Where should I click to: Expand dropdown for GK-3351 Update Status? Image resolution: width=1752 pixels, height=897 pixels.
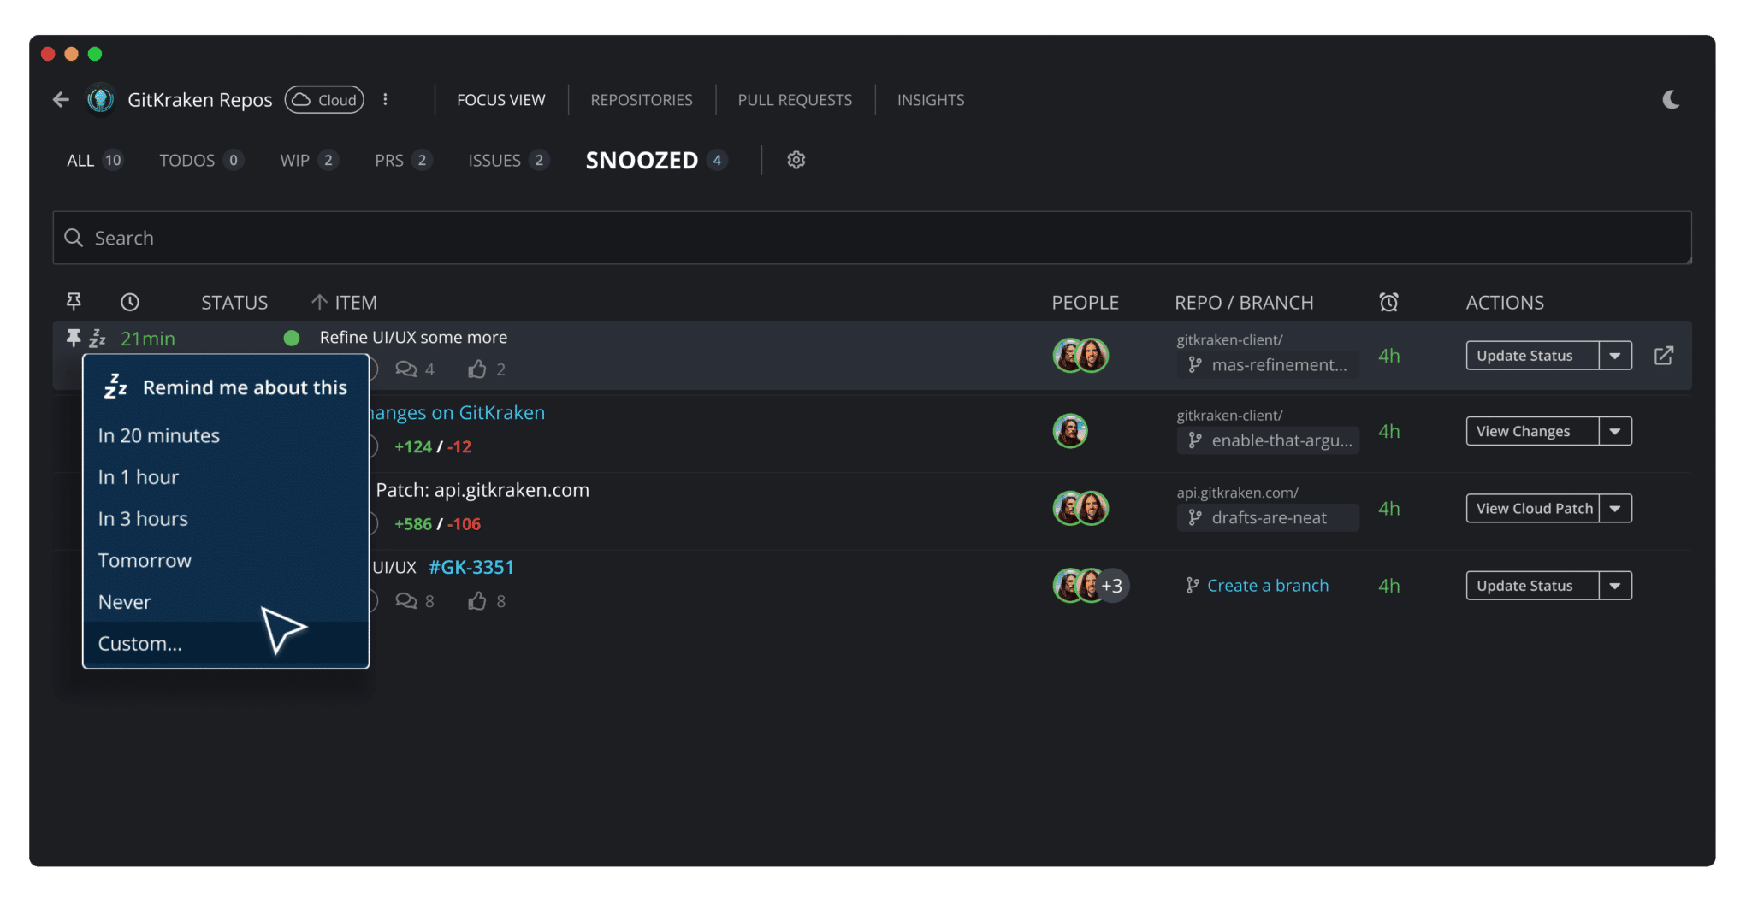(x=1615, y=586)
